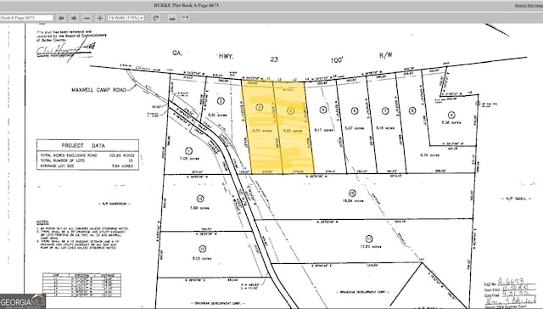
Task: Click the circled lot number 7
Action: click(385, 111)
